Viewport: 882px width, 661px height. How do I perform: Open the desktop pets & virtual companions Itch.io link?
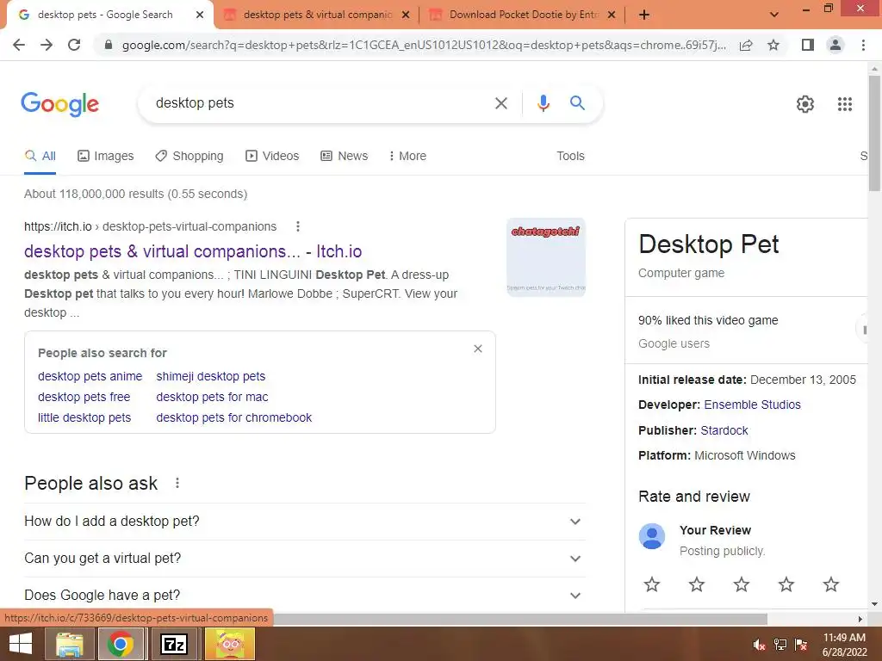pyautogui.click(x=193, y=251)
